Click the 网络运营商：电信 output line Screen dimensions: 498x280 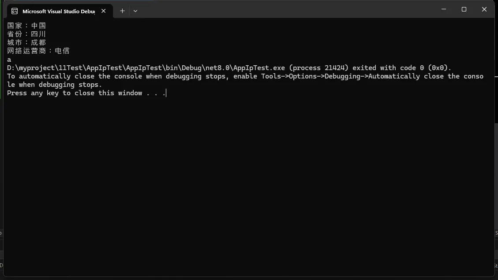pyautogui.click(x=38, y=51)
